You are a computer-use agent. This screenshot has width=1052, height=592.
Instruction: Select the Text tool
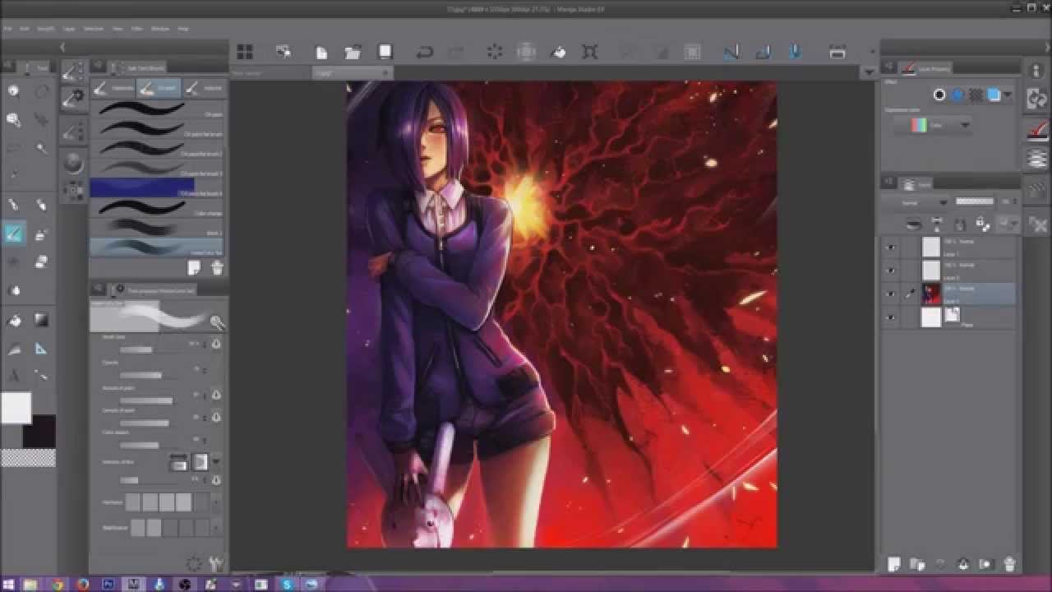[x=14, y=376]
